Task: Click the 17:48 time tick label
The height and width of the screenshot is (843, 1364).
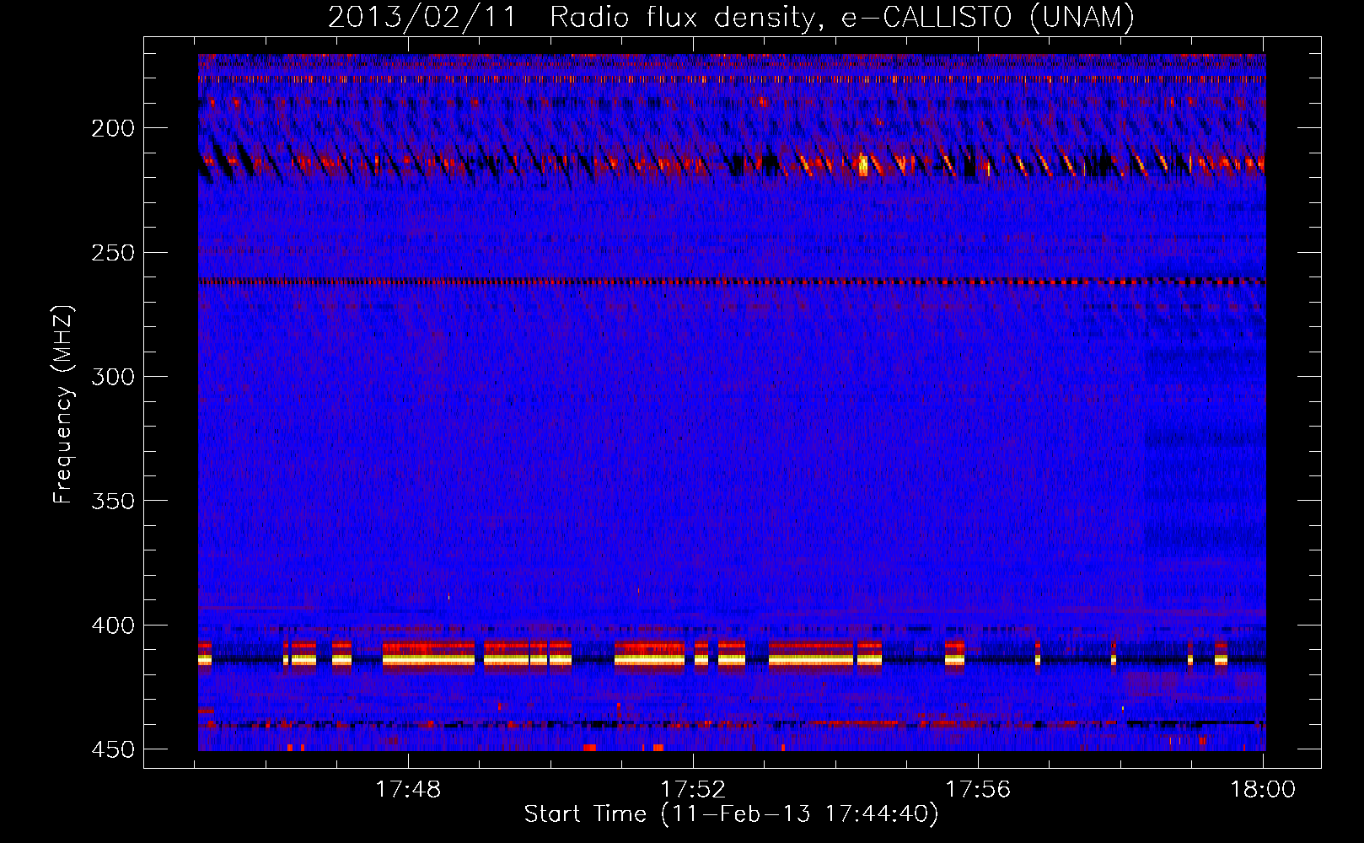Action: (x=408, y=790)
